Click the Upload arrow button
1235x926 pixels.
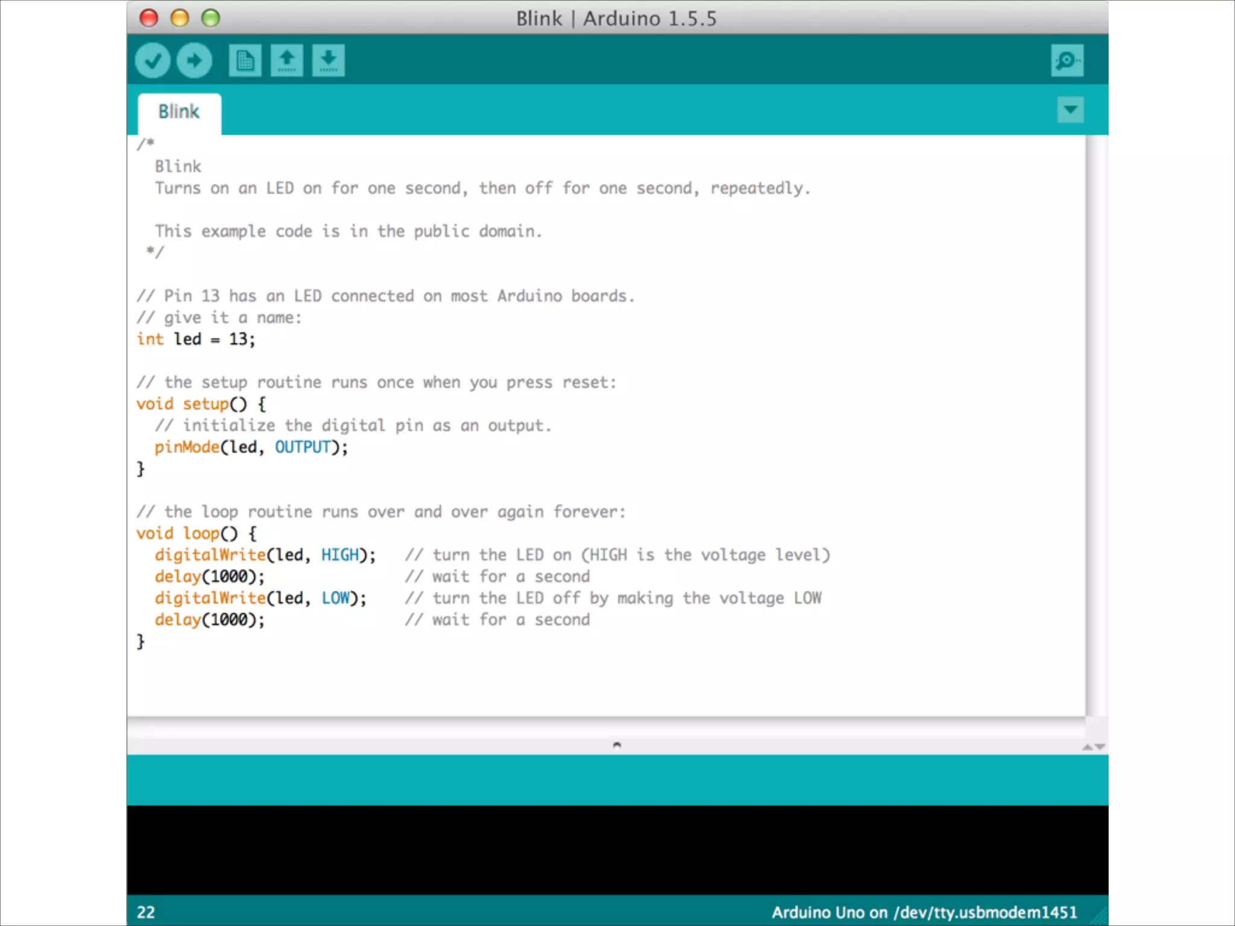click(x=194, y=60)
